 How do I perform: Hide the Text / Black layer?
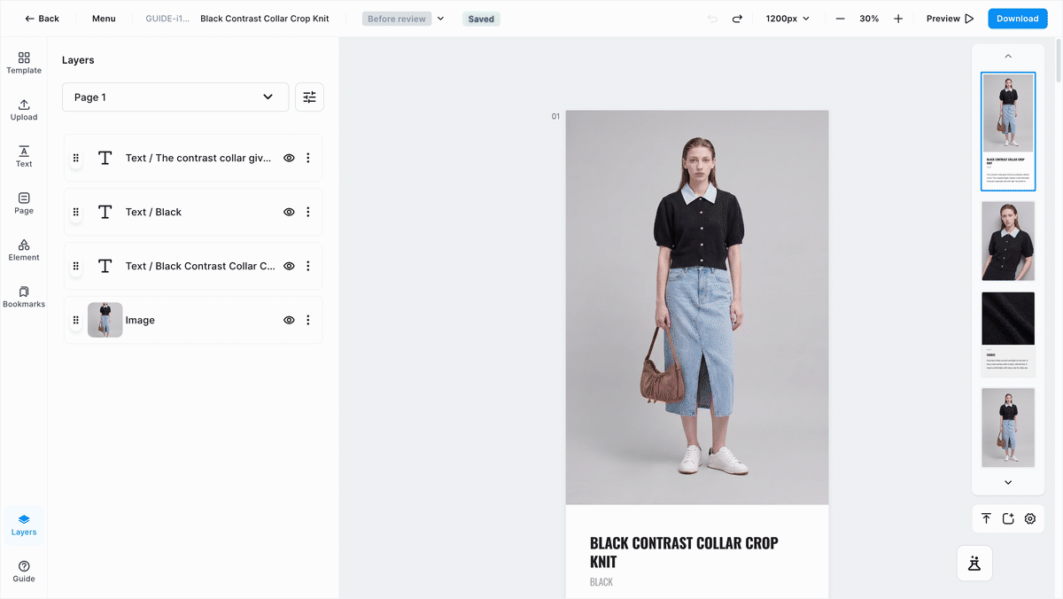point(289,212)
